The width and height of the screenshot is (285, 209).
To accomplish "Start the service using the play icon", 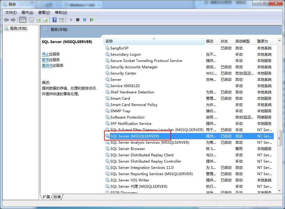I will [x=71, y=20].
